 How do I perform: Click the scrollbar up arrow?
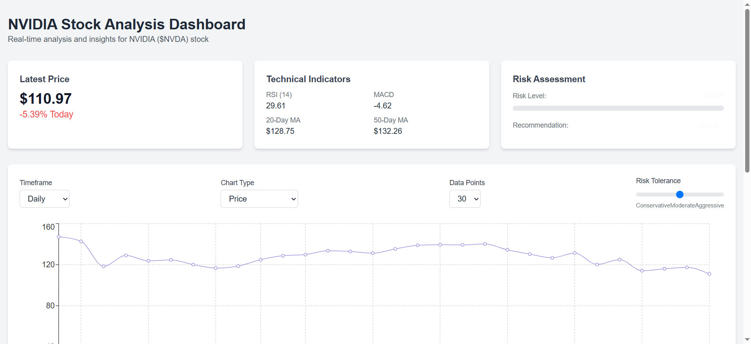(x=747, y=4)
